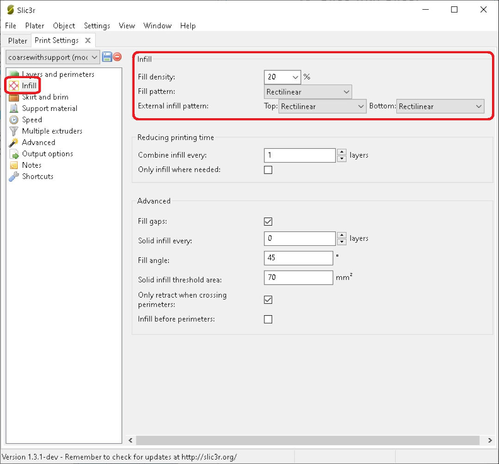Screen dimensions: 499x464
Task: Decrease Combine infill every value with down arrow
Action: [341, 159]
